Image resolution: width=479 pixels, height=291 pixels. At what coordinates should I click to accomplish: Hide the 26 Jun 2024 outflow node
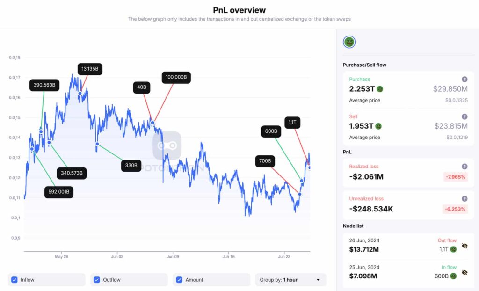464,246
